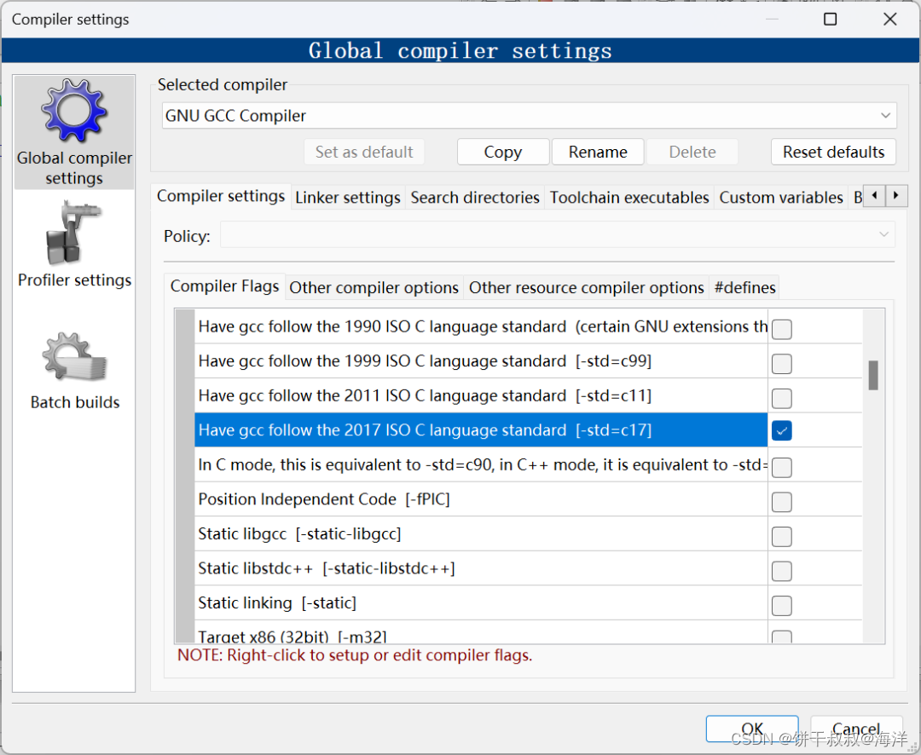Select the -std=c11 flag row
This screenshot has height=755, width=921.
480,395
